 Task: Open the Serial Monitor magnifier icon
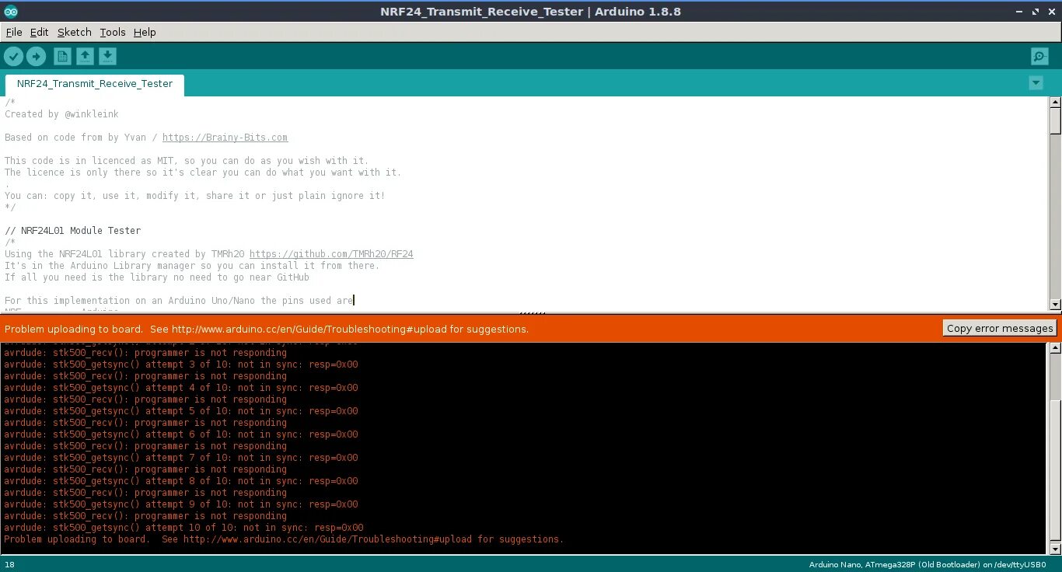1039,56
